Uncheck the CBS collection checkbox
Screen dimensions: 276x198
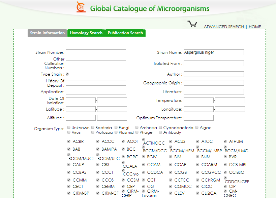(x=98, y=164)
